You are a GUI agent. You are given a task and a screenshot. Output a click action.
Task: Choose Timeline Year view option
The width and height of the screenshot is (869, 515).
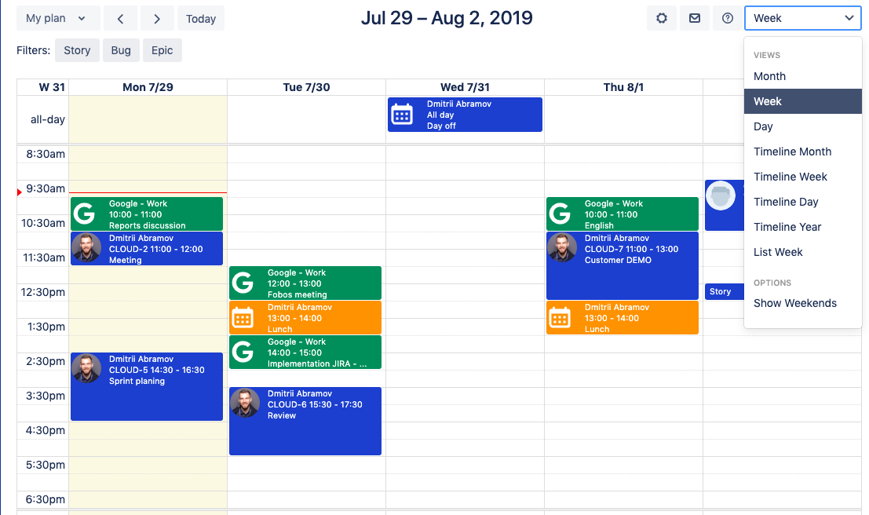pos(787,227)
